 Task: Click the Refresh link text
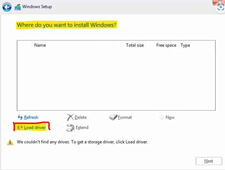pyautogui.click(x=31, y=117)
